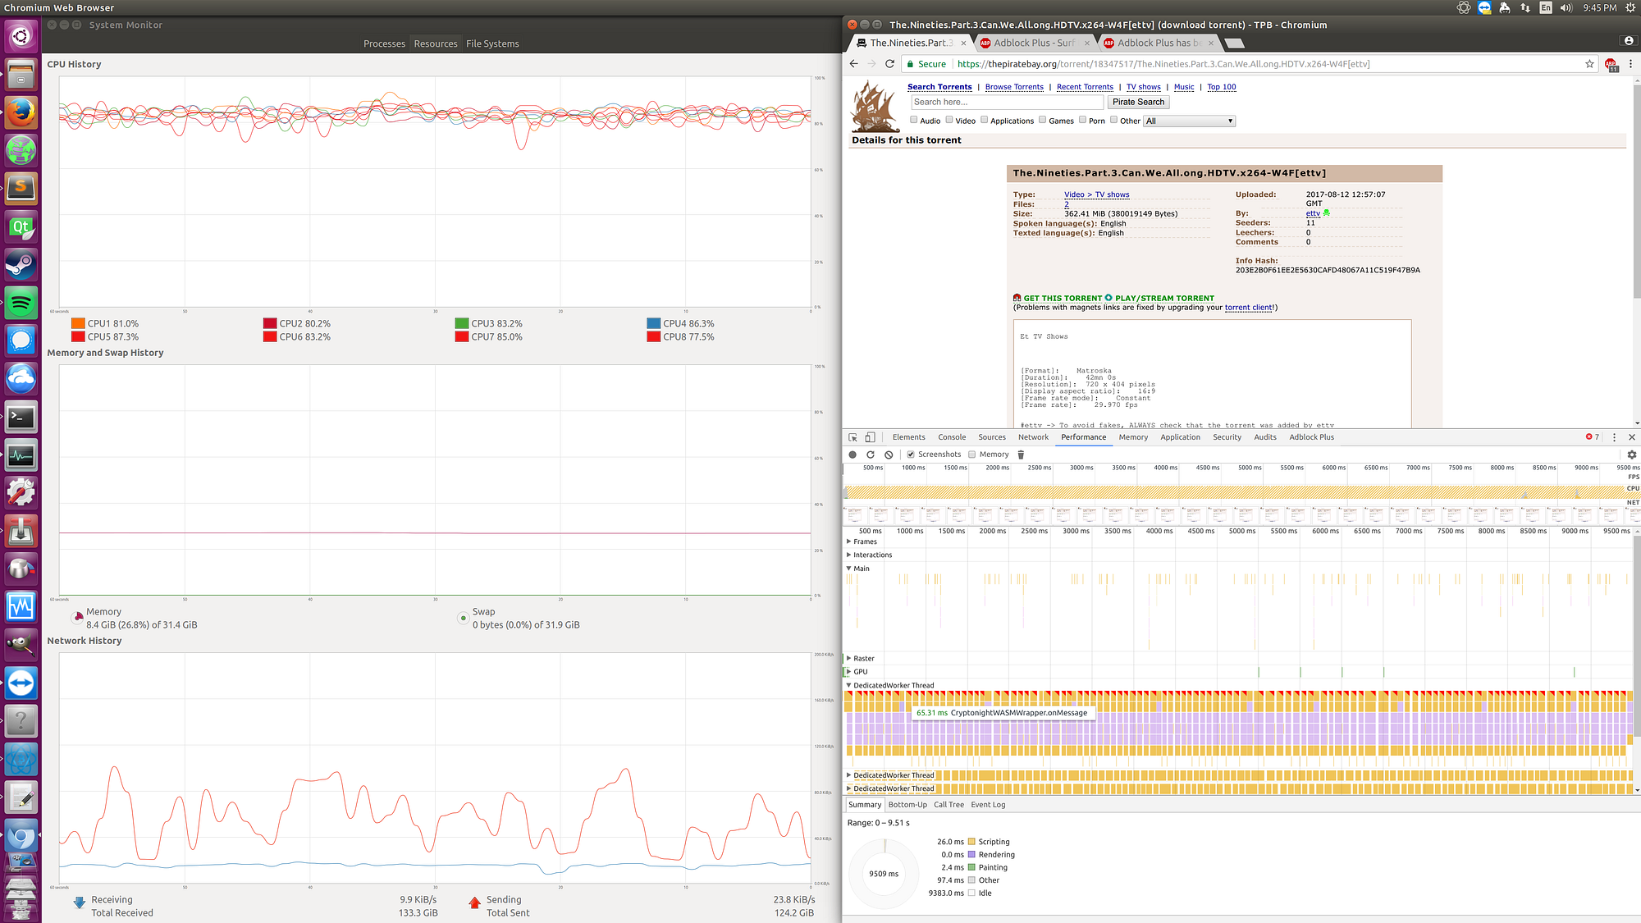Activate the inspect element picker
The height and width of the screenshot is (923, 1641).
[853, 437]
